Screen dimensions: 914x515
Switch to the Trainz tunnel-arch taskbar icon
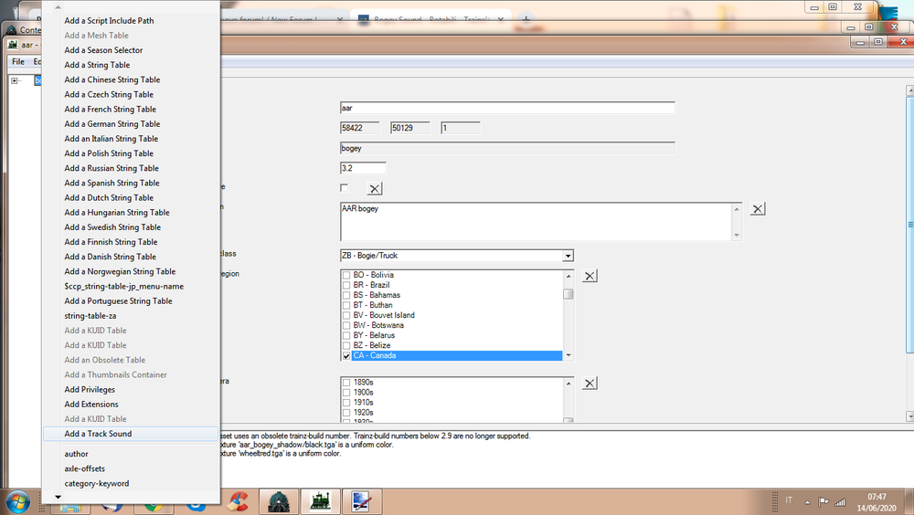(x=279, y=501)
